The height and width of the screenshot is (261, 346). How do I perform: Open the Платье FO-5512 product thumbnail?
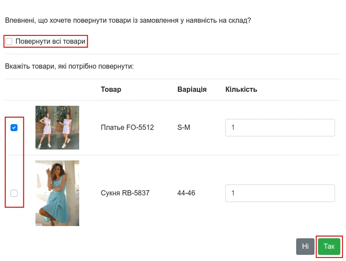57,128
